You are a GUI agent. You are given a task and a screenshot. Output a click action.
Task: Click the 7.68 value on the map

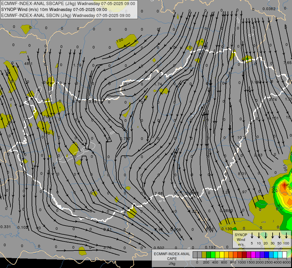[158, 194]
